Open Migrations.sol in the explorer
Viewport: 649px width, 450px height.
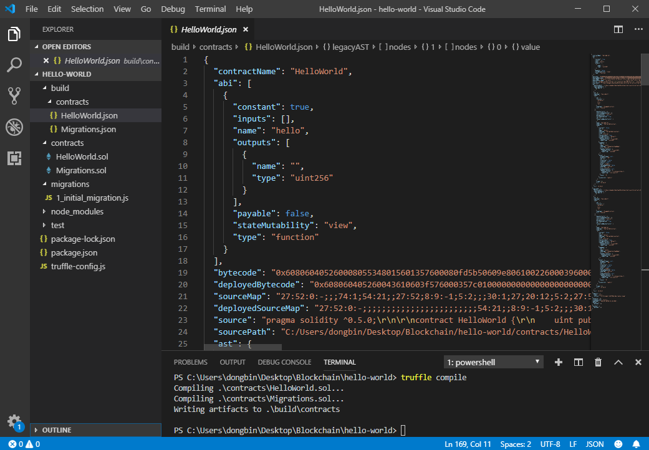[x=95, y=170]
